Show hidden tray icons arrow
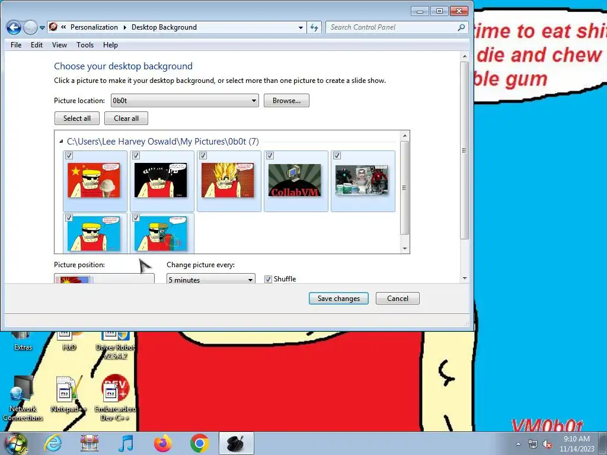The width and height of the screenshot is (607, 455). (x=518, y=444)
